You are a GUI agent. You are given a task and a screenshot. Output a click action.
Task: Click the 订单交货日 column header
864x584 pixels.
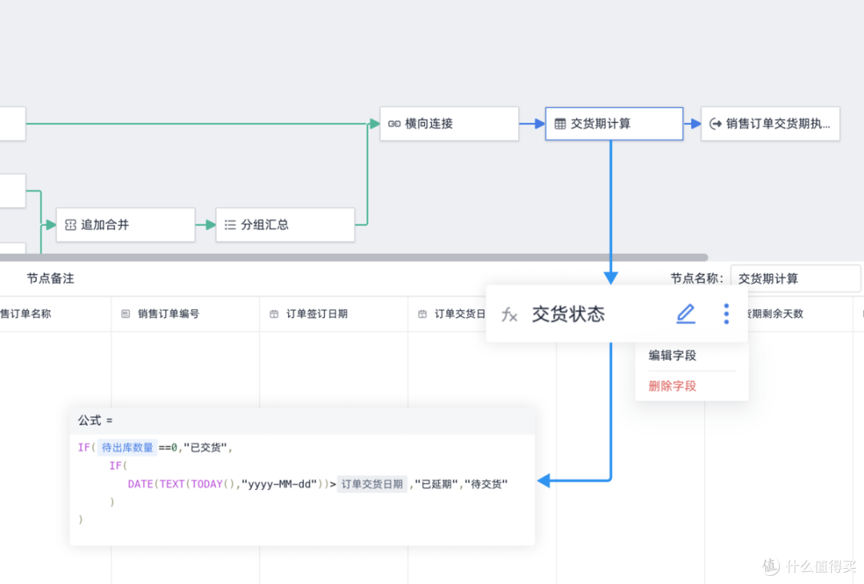click(x=447, y=314)
